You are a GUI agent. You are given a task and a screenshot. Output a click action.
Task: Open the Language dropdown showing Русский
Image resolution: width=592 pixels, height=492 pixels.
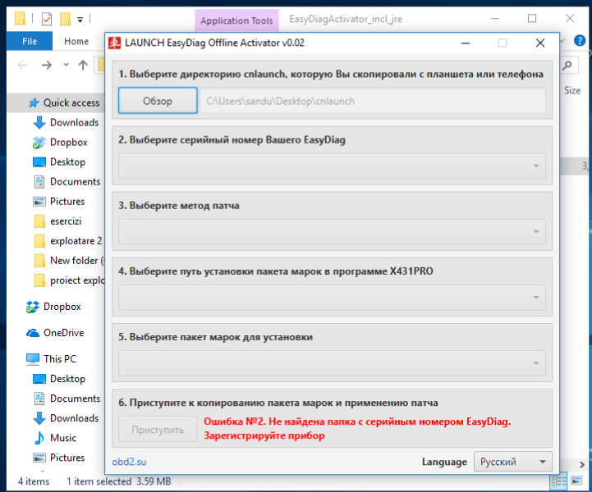click(x=512, y=462)
